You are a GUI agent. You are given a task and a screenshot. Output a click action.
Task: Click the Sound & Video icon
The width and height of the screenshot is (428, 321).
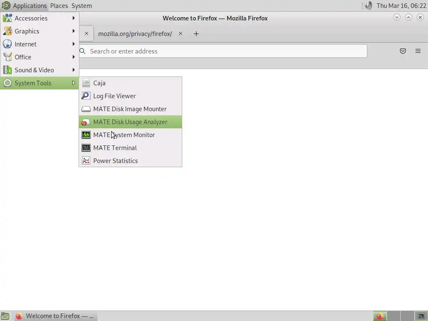coord(8,70)
